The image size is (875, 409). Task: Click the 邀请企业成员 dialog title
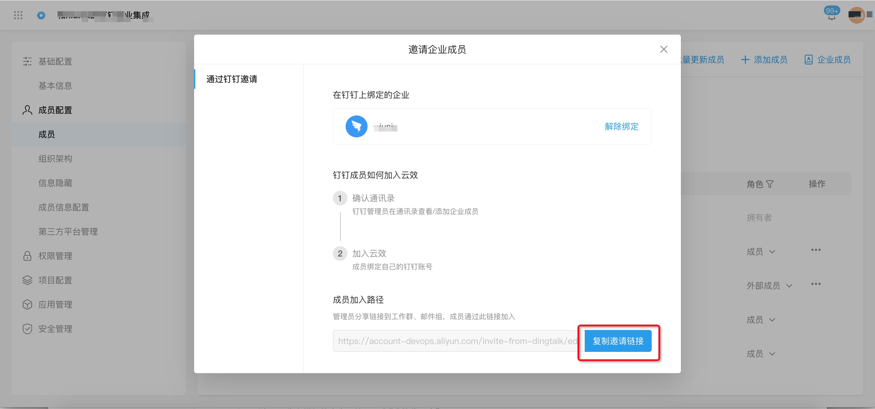(x=437, y=50)
